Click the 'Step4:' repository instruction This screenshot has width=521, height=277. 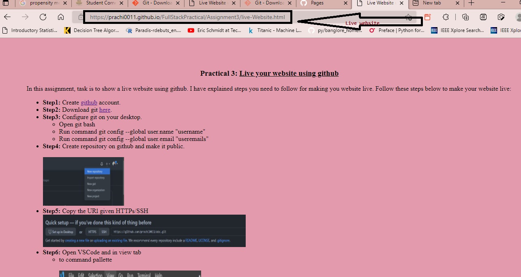[x=114, y=146]
